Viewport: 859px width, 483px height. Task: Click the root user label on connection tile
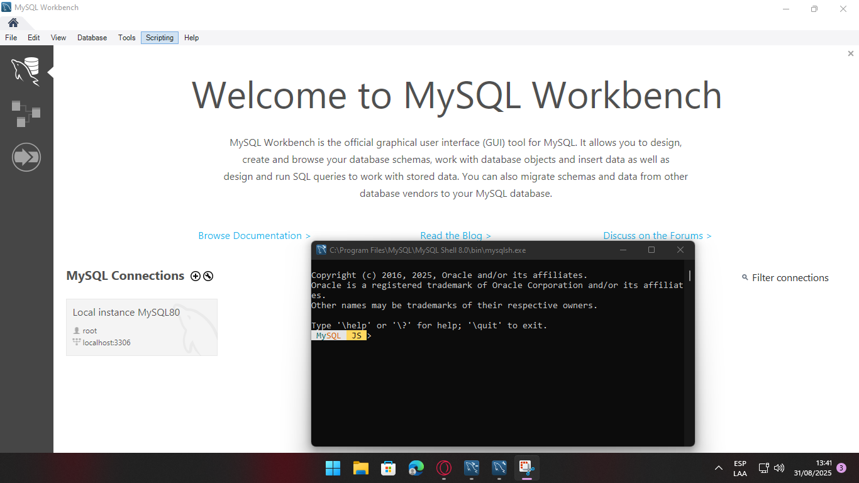(90, 331)
